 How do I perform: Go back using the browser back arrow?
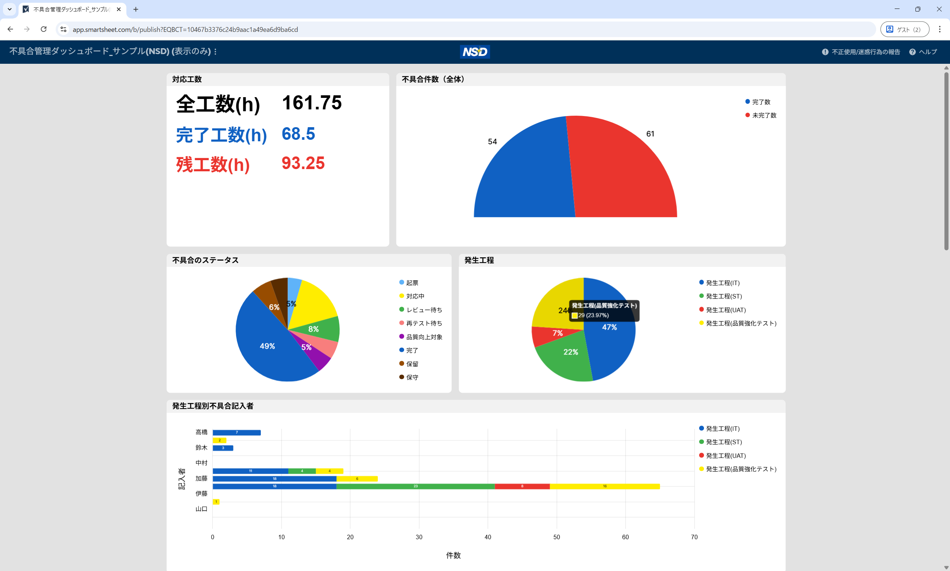[x=10, y=29]
